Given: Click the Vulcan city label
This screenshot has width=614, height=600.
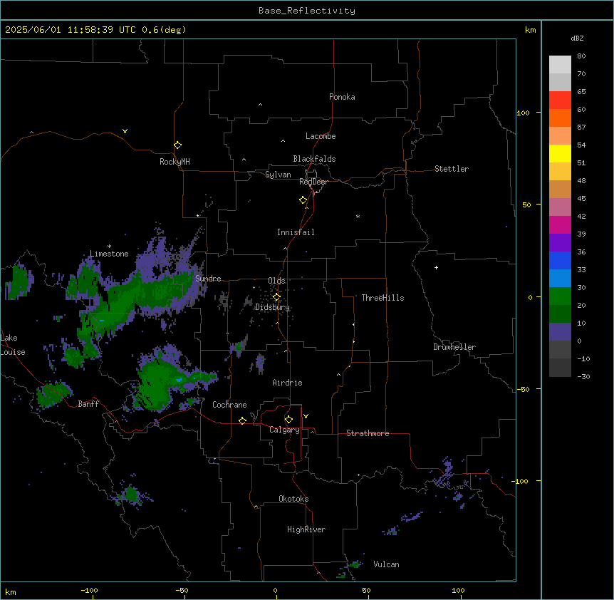Looking at the screenshot, I should [386, 564].
